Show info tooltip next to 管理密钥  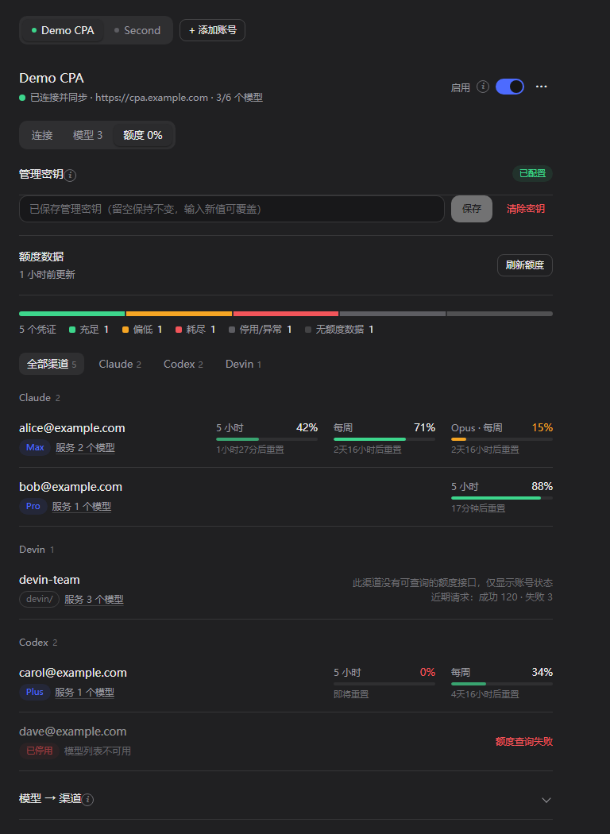click(x=70, y=176)
